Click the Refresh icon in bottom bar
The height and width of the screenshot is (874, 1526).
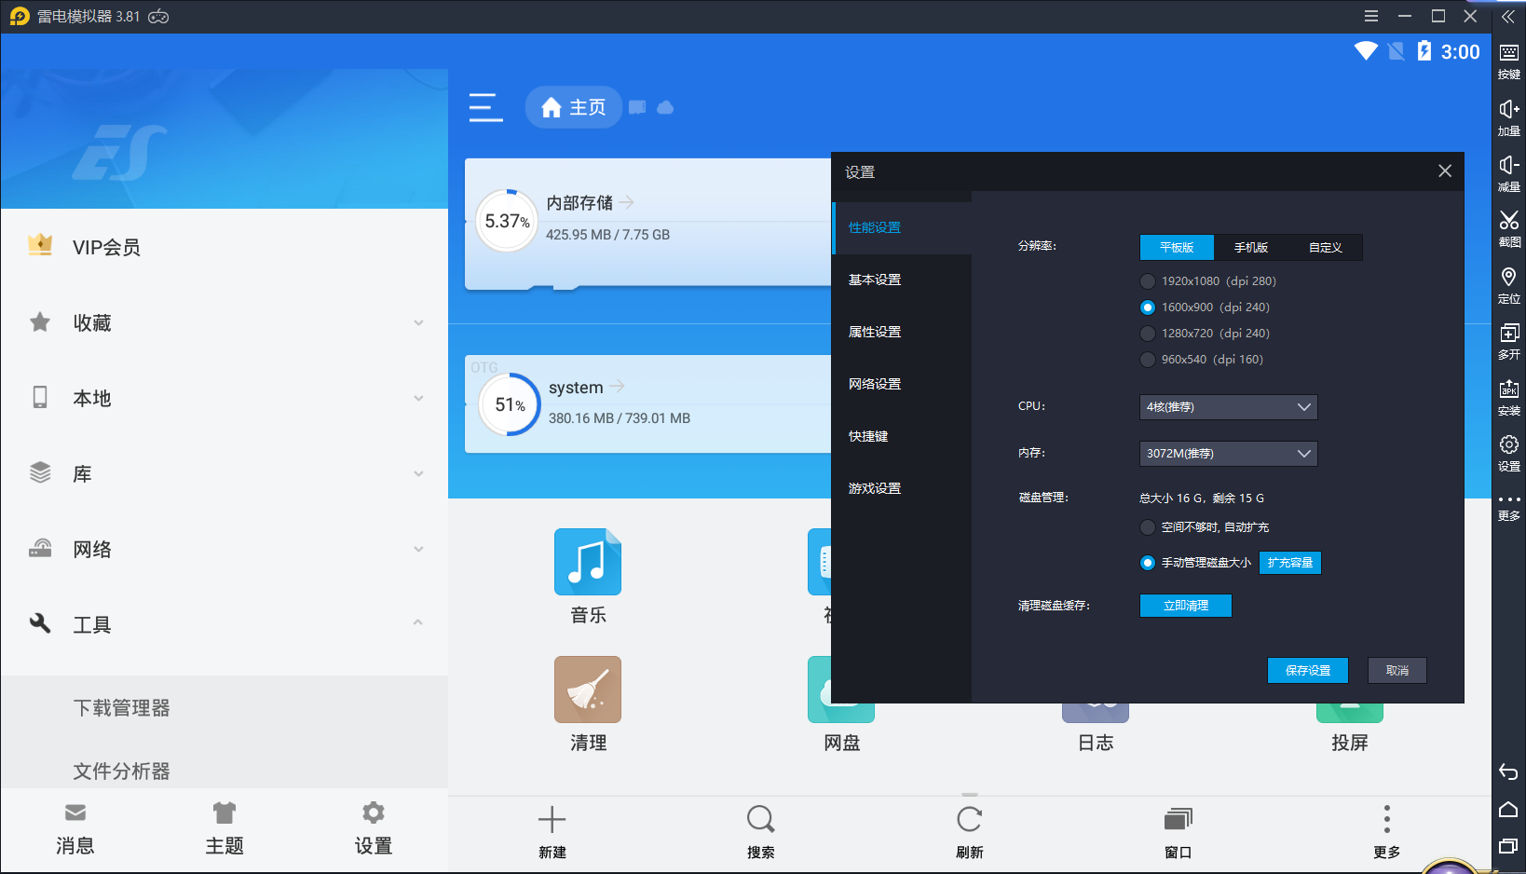[969, 820]
